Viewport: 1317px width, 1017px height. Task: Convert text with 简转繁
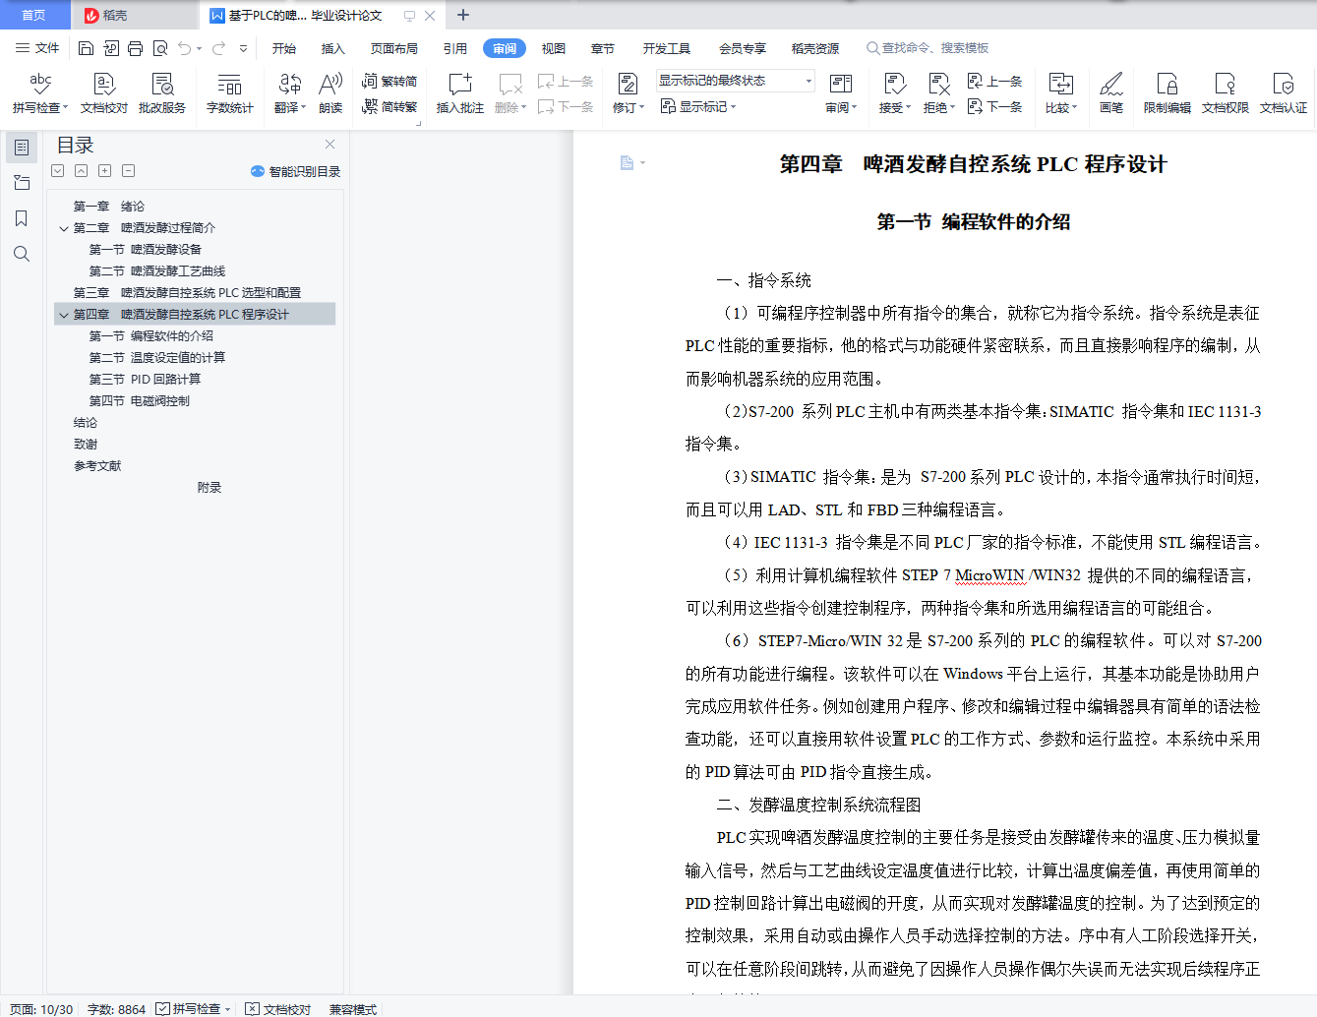pos(389,106)
